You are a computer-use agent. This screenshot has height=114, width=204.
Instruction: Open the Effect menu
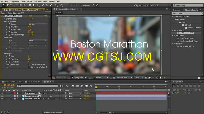pos(30,2)
